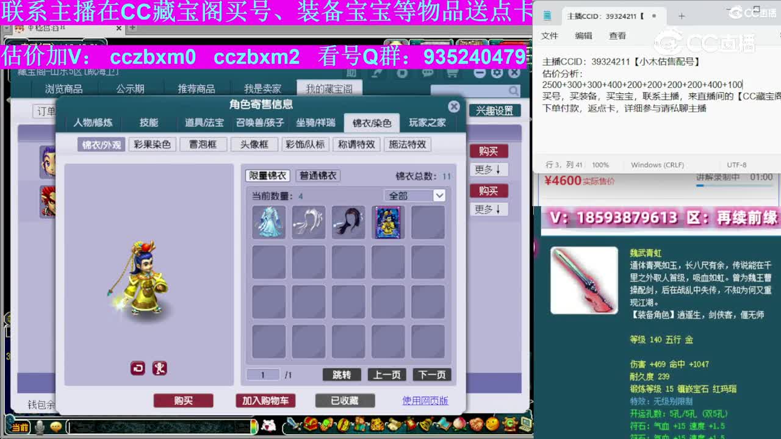The width and height of the screenshot is (781, 439).
Task: Click the bell icon in bottom toolbar
Action: click(426, 424)
